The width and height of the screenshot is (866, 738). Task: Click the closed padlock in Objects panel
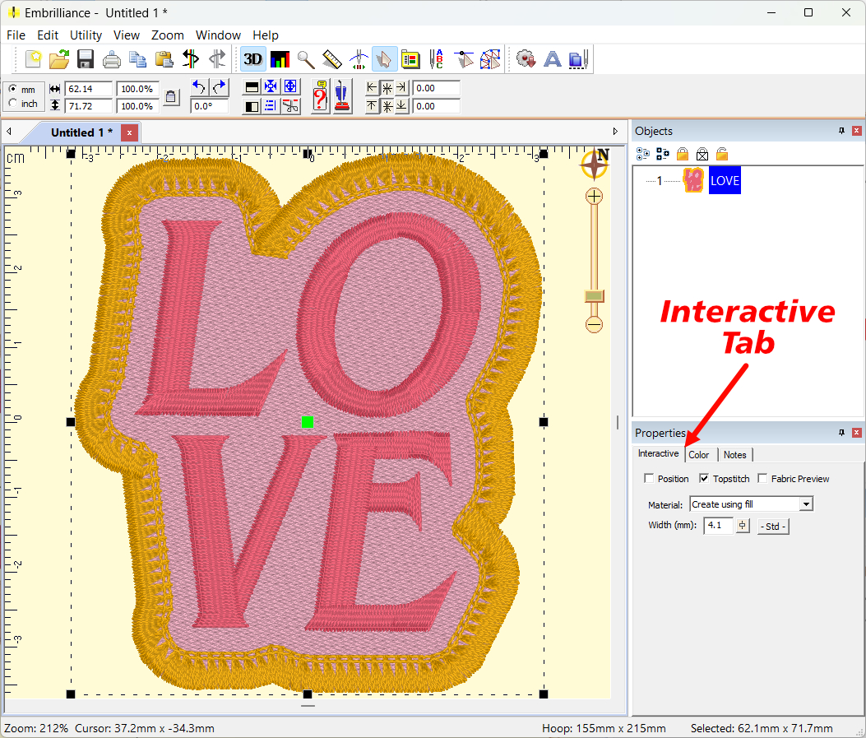tap(683, 154)
